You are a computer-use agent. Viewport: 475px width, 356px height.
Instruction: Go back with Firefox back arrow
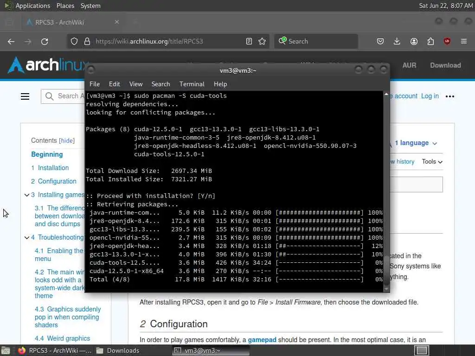tap(11, 41)
